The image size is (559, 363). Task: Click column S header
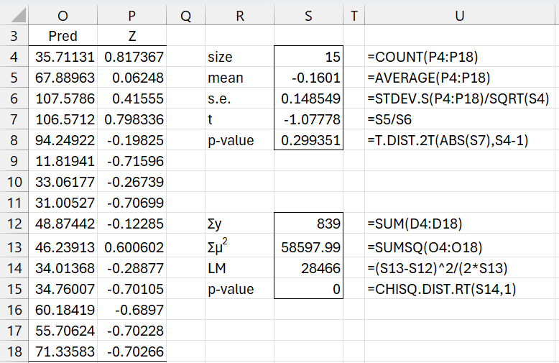(308, 14)
